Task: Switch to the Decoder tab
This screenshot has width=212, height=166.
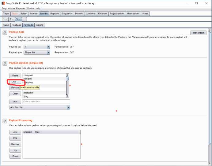Action: 79,14
